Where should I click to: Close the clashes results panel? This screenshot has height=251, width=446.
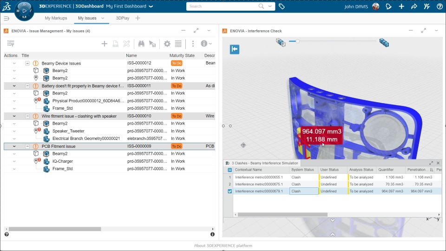click(438, 163)
